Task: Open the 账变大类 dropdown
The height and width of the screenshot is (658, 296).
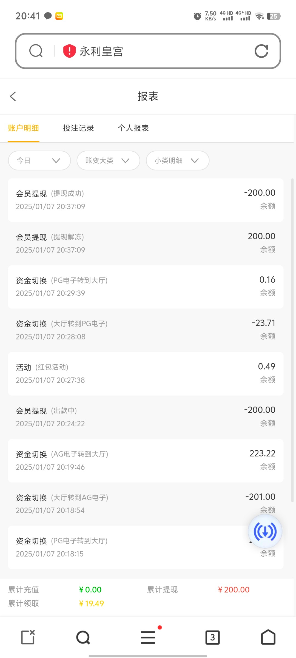Action: pyautogui.click(x=108, y=160)
